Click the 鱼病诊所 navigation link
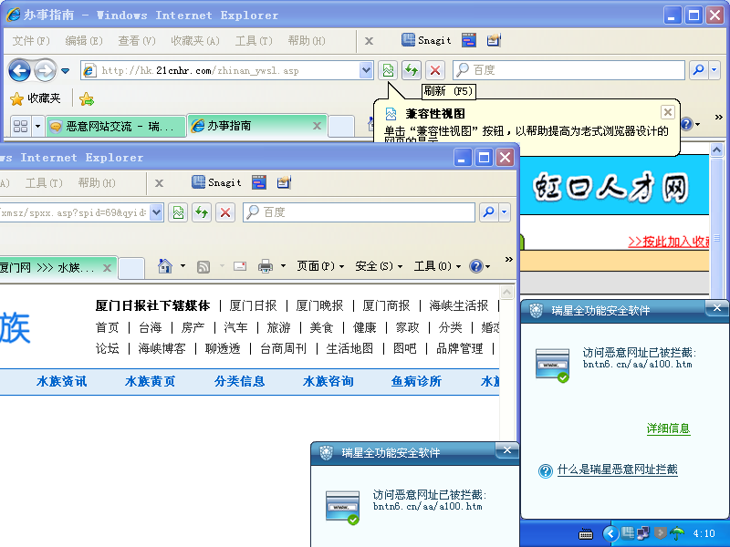 point(417,381)
